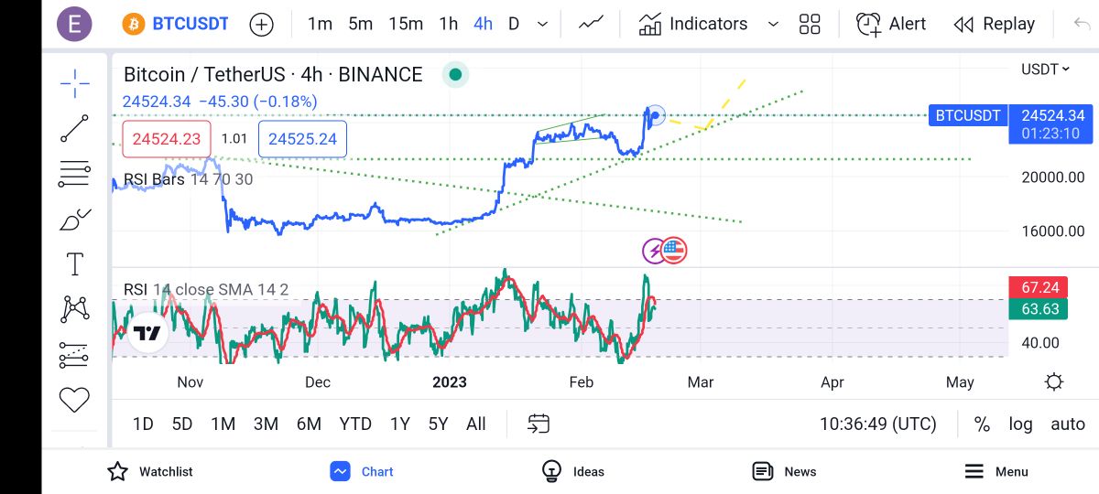
Task: Open the Fibonacci retracement tool
Action: coord(74,173)
